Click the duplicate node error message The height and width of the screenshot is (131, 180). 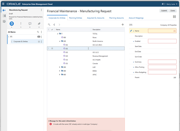76,124
